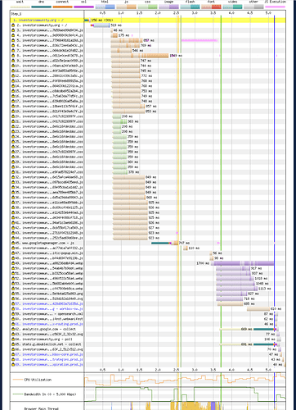The height and width of the screenshot is (410, 296).
Task: Click the lock icon on request row 31
Action: click(x=13, y=172)
